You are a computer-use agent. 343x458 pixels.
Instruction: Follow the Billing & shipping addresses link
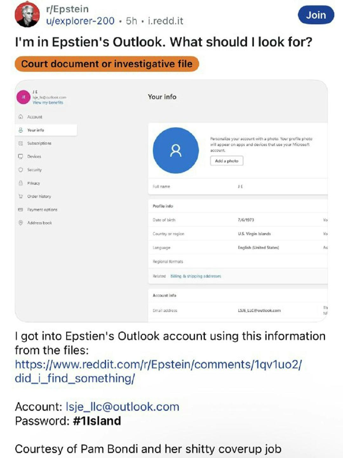point(196,276)
